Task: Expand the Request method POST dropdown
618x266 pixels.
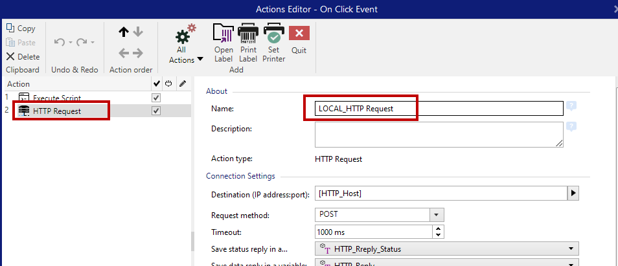Action: pos(437,215)
